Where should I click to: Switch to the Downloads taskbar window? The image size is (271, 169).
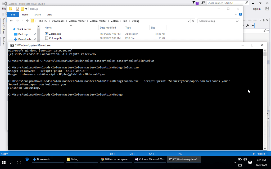click(x=48, y=159)
